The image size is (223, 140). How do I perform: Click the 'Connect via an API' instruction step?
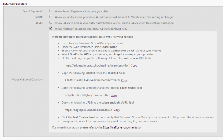point(111,51)
